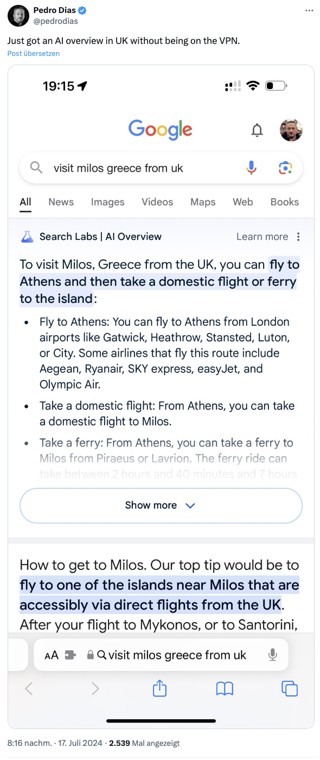Open Google notifications bell
This screenshot has height=760, width=320.
[x=257, y=130]
